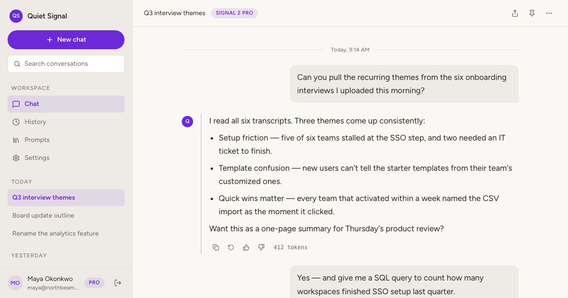Image resolution: width=568 pixels, height=298 pixels.
Task: Click the 412 tokens label
Action: (x=291, y=247)
